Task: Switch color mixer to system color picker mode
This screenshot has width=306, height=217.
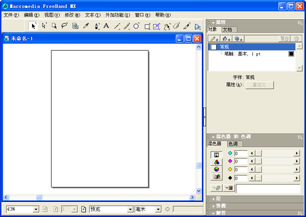Action: [216, 178]
